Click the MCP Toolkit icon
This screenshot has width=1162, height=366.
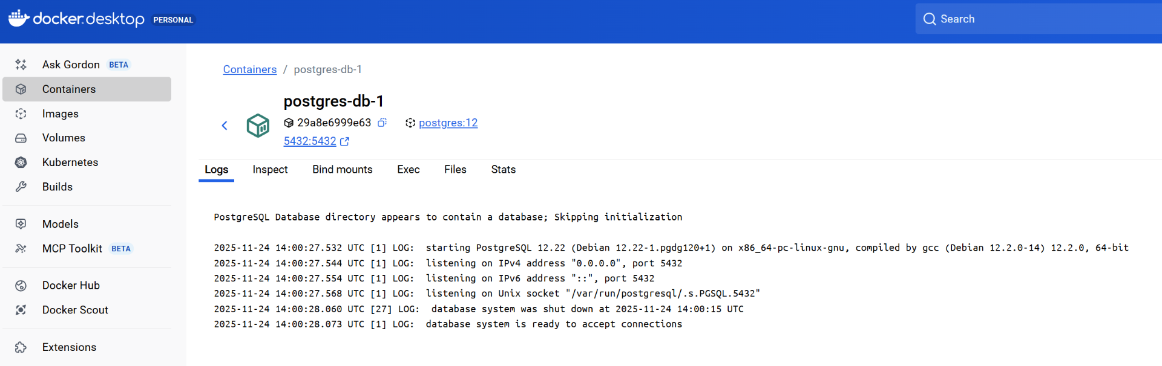coord(21,249)
